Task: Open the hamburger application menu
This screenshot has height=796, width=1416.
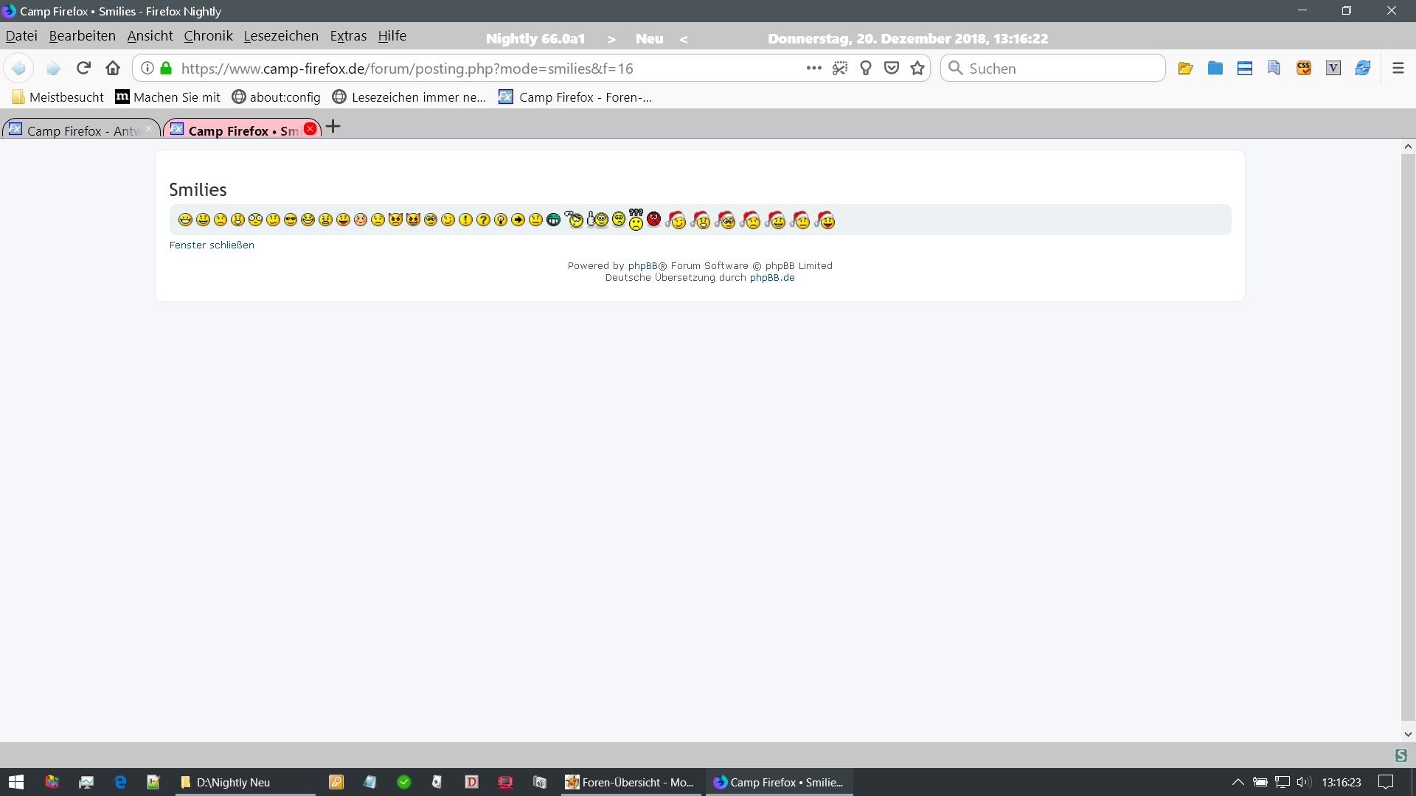Action: pyautogui.click(x=1398, y=68)
